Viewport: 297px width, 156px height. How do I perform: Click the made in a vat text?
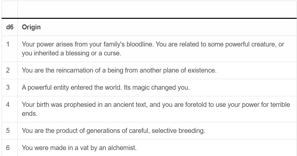click(x=79, y=148)
